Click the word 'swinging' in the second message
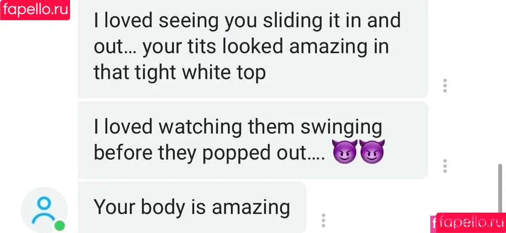Viewport: 506px width, 233px height. tap(341, 128)
